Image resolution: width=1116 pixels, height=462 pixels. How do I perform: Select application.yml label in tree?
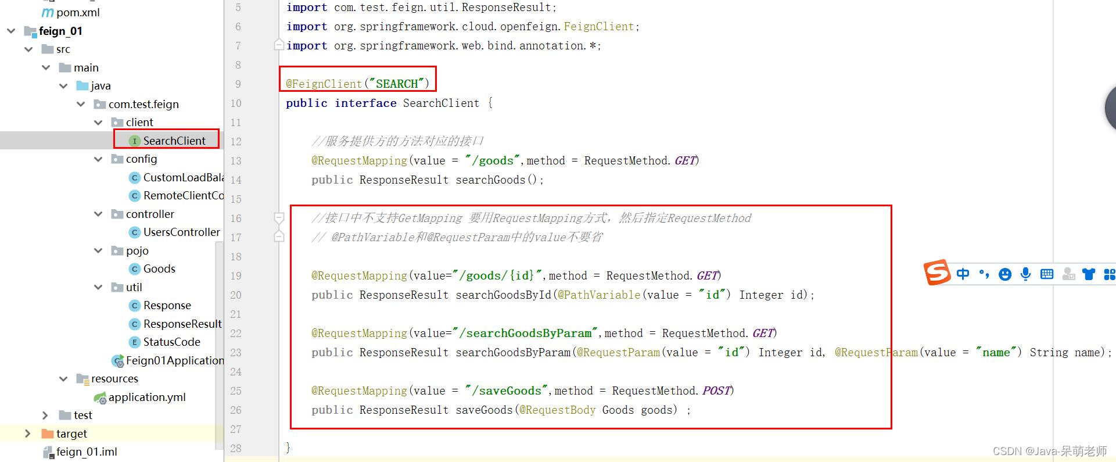[x=147, y=397]
